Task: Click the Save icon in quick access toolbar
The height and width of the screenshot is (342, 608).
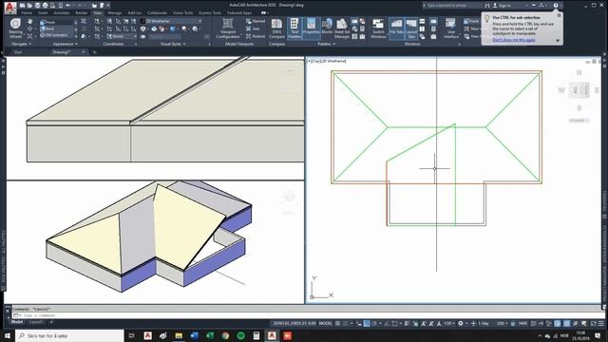Action: [38, 6]
